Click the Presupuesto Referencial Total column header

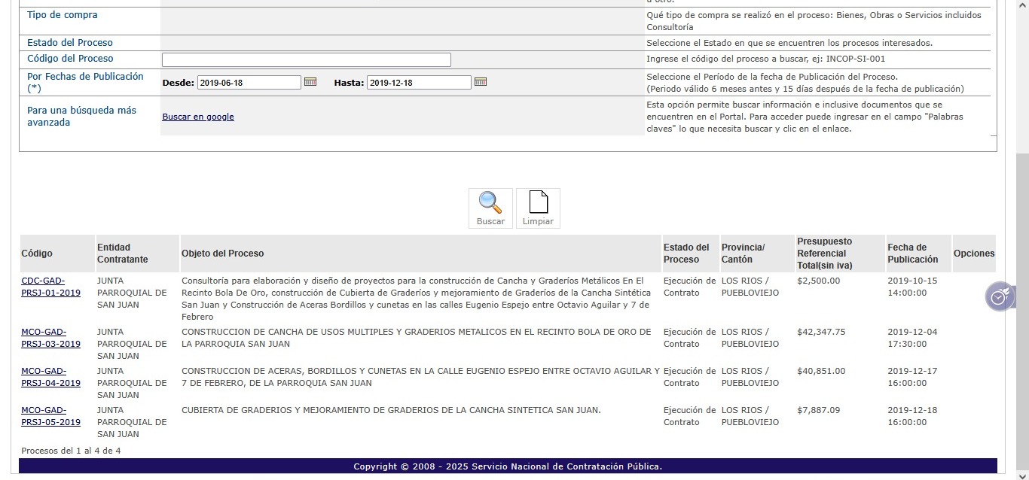[824, 254]
